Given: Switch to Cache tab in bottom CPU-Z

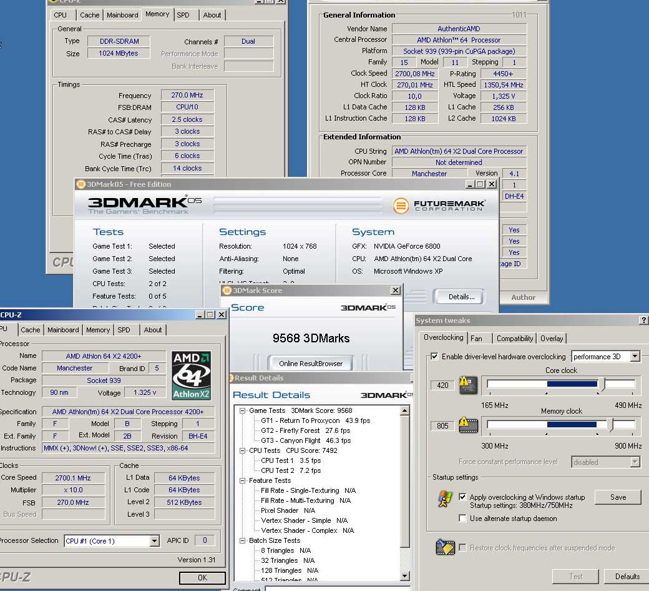Looking at the screenshot, I should (30, 330).
